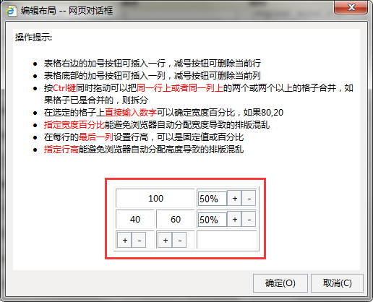The width and height of the screenshot is (373, 302).
Task: Add a column using plus under cell 40
Action: pyautogui.click(x=124, y=240)
